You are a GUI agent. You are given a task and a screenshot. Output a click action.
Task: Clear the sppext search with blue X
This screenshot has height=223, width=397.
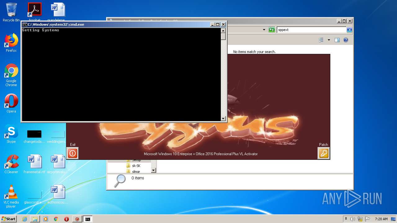click(349, 30)
